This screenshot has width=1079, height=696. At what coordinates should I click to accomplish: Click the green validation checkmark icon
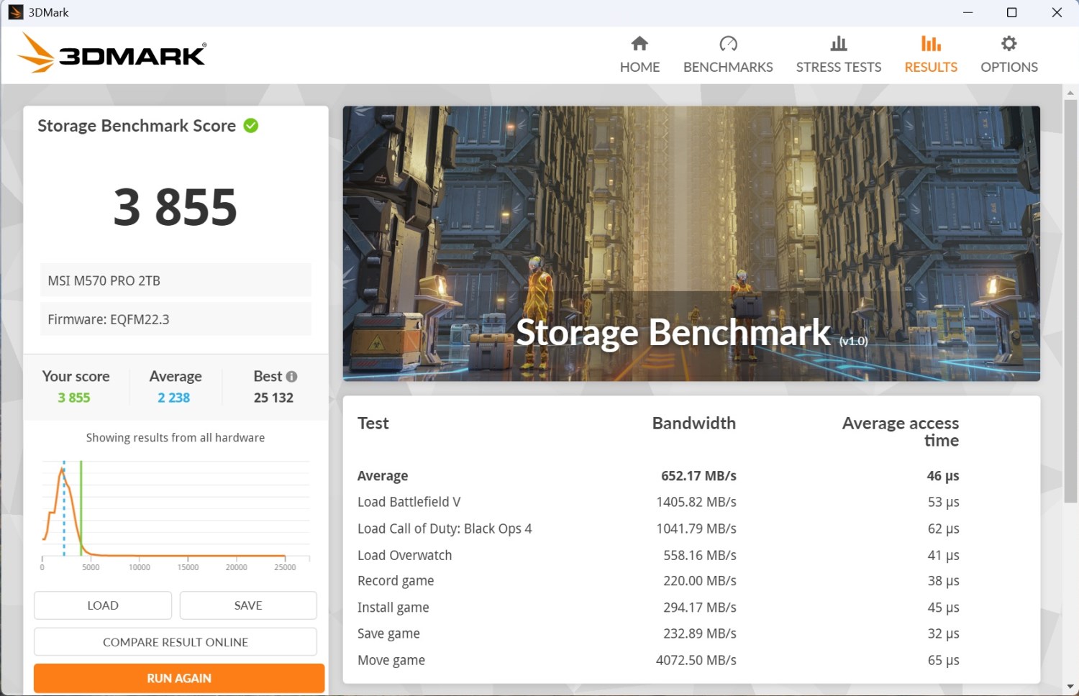(x=251, y=126)
